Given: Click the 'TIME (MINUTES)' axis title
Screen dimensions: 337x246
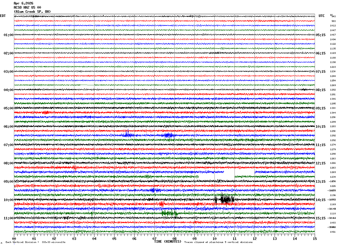Looking at the screenshot, I should tap(168, 242).
